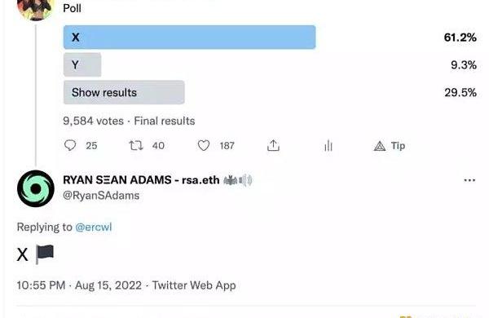The image size is (489, 318).
Task: Click the Twitter Web App source link
Action: [194, 285]
